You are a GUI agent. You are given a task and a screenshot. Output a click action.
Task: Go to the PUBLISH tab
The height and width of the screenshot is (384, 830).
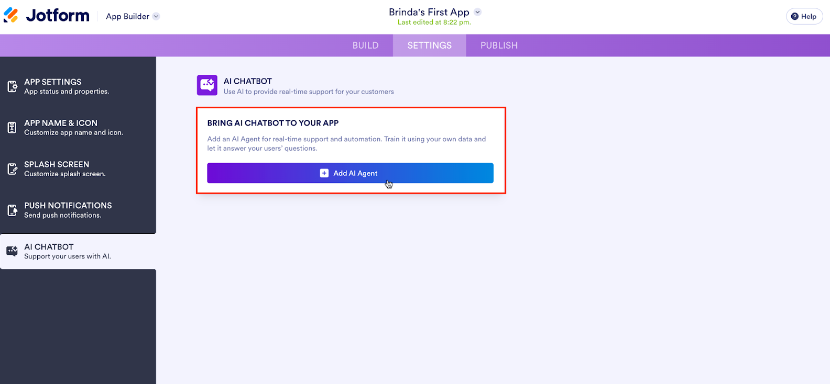click(x=499, y=46)
